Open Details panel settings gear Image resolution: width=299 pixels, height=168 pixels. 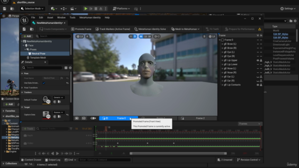click(70, 68)
